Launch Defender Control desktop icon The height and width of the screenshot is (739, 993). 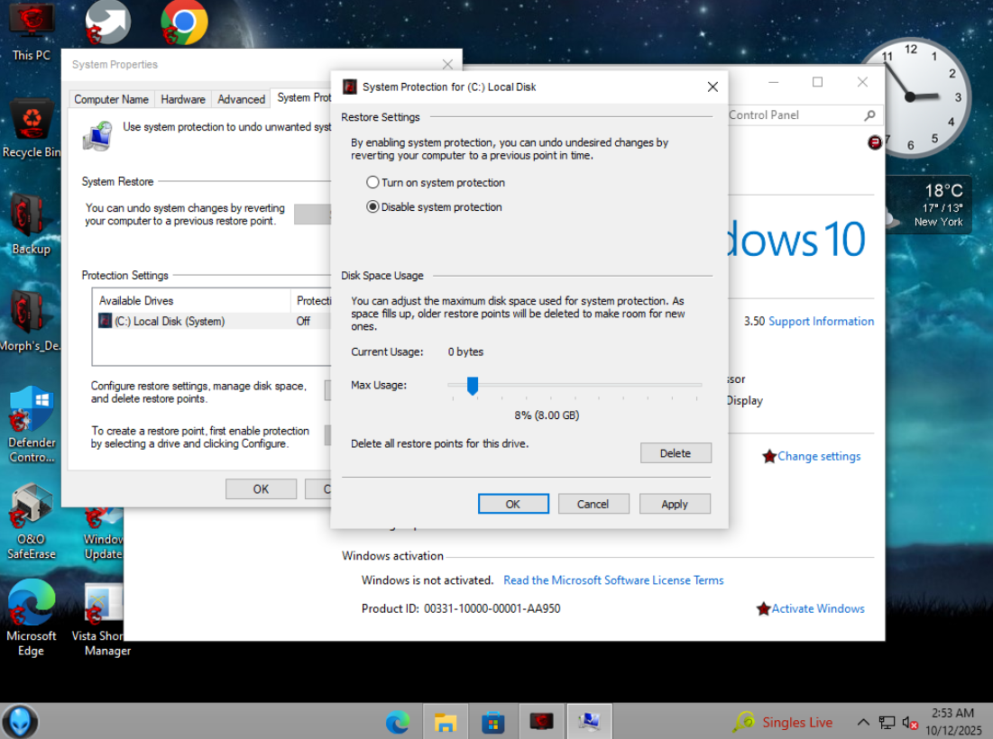[x=31, y=425]
